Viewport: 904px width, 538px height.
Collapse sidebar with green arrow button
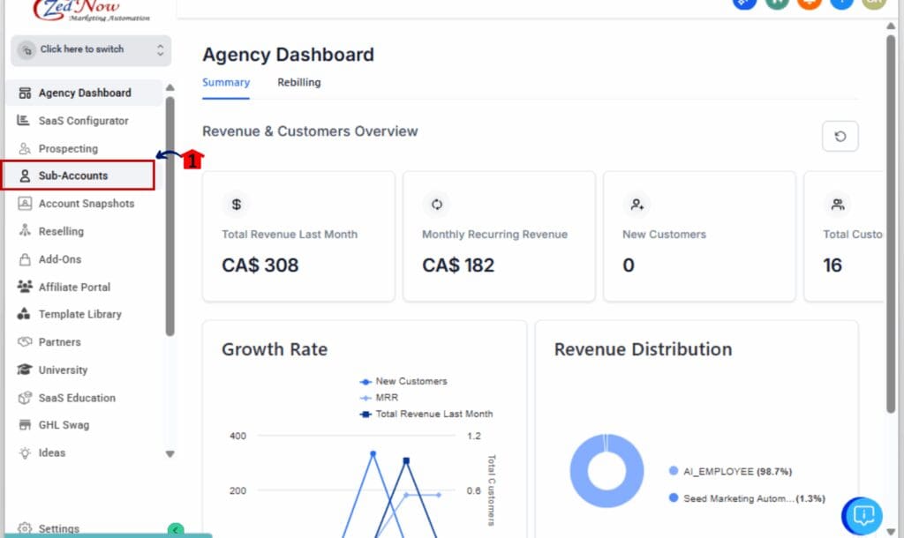click(176, 529)
